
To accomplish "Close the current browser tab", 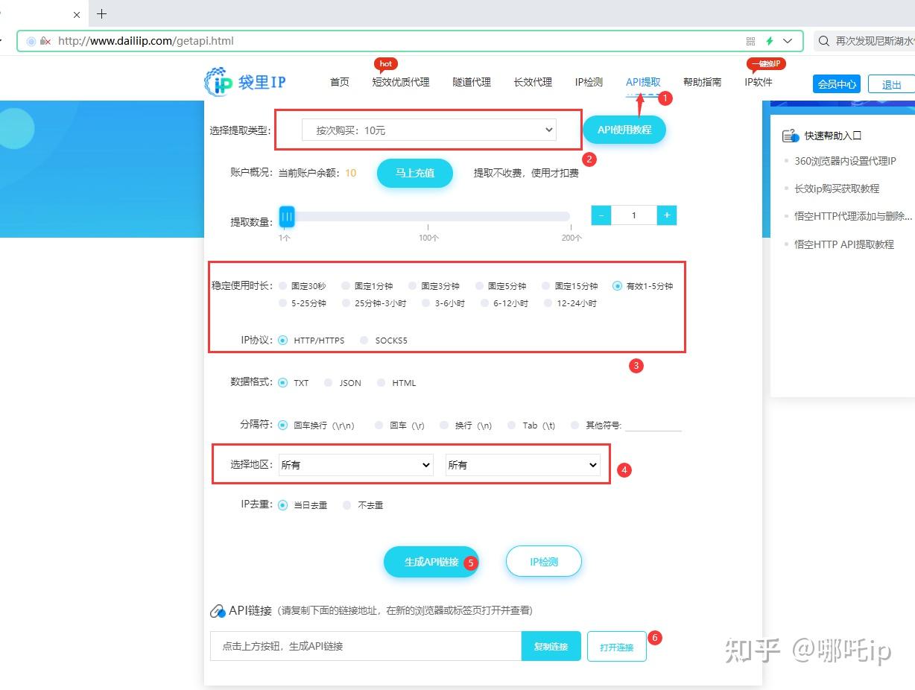I will [76, 14].
